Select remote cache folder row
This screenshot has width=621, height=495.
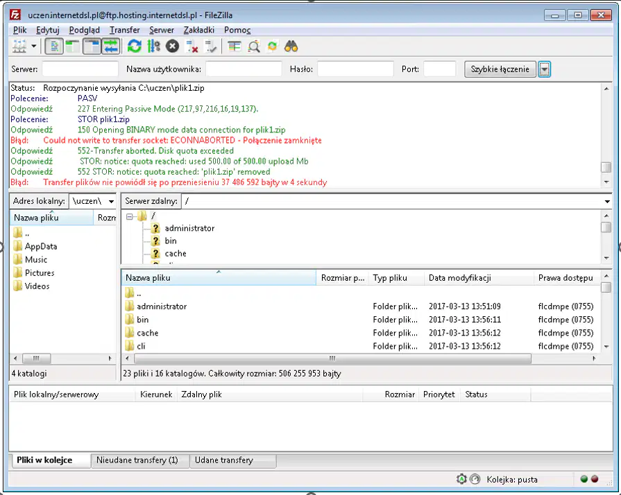(x=359, y=333)
